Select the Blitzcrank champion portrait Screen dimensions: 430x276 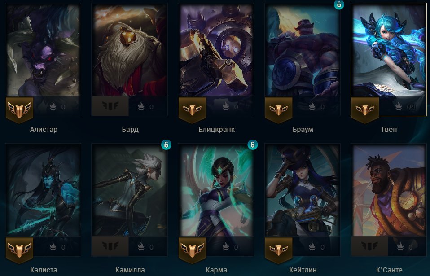216,50
